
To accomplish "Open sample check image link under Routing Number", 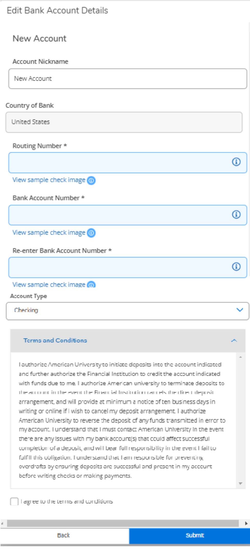I will tap(49, 180).
